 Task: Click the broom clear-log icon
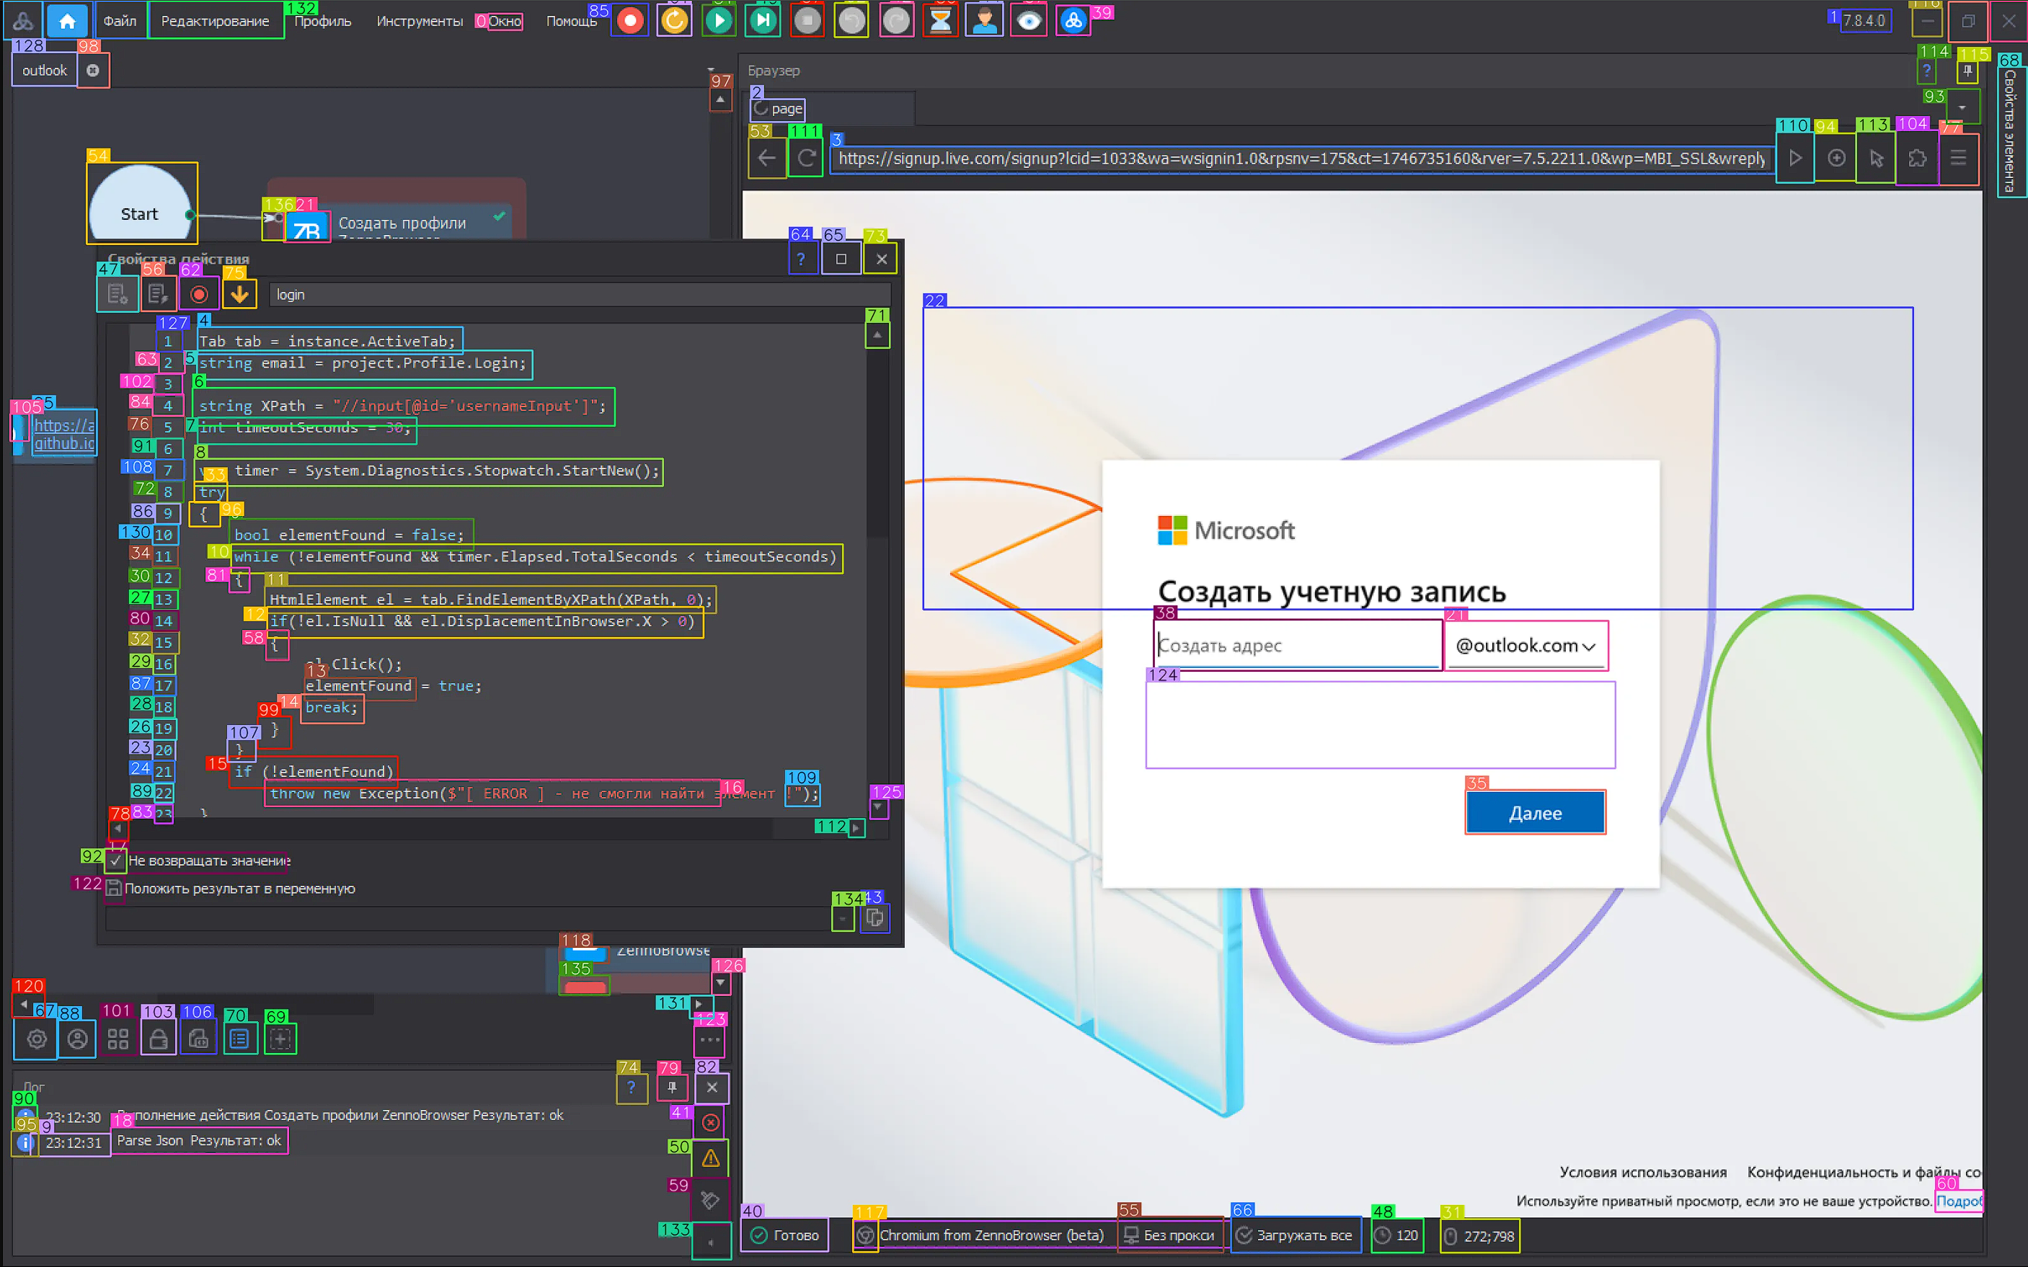710,1200
